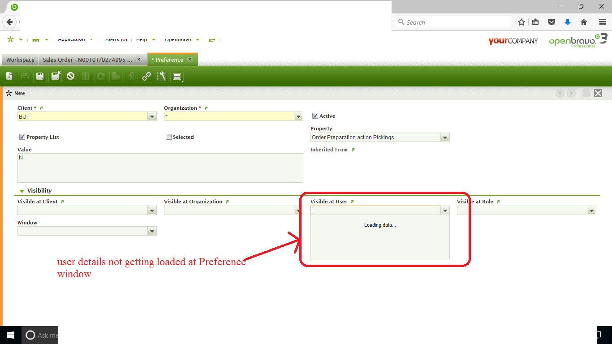Click the green quick launch icon
This screenshot has width=612, height=344.
(36, 40)
